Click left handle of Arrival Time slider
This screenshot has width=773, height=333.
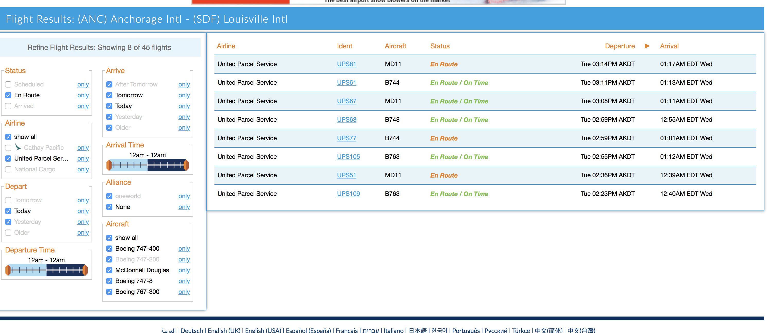109,165
